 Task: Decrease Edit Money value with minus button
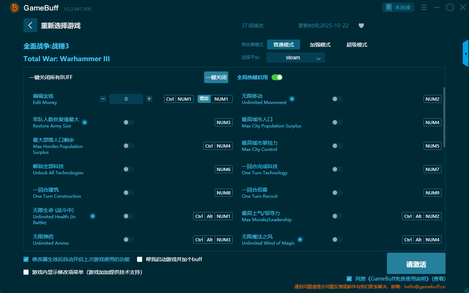click(x=103, y=99)
